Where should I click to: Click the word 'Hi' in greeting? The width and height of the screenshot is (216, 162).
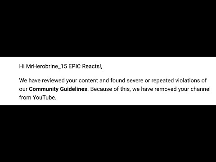pyautogui.click(x=22, y=66)
